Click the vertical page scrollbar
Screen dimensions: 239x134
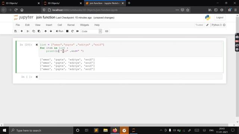[238, 67]
